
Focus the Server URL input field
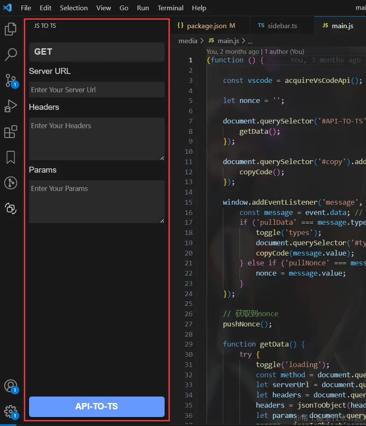point(97,90)
